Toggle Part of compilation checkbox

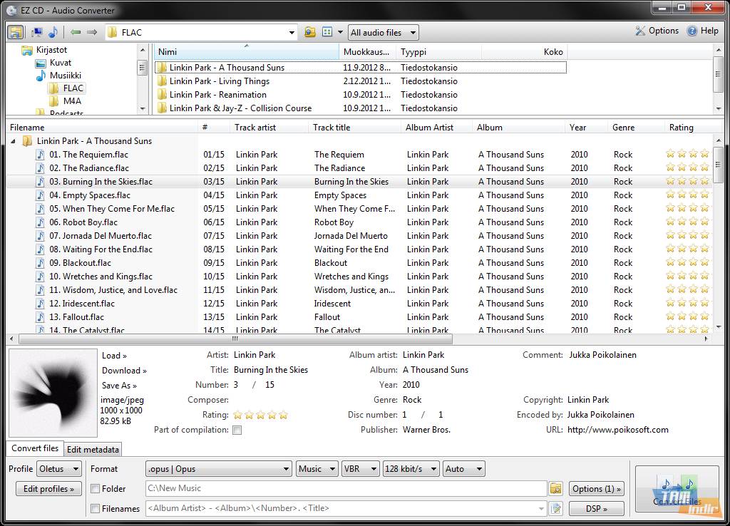pyautogui.click(x=237, y=430)
